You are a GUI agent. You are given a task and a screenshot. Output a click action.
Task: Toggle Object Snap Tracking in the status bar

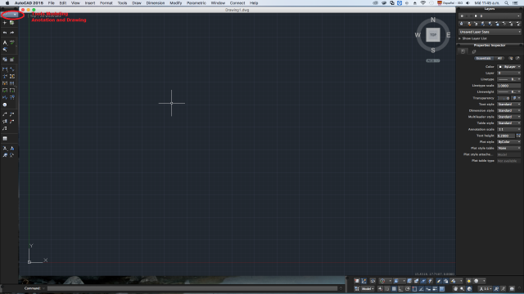[x=422, y=288]
